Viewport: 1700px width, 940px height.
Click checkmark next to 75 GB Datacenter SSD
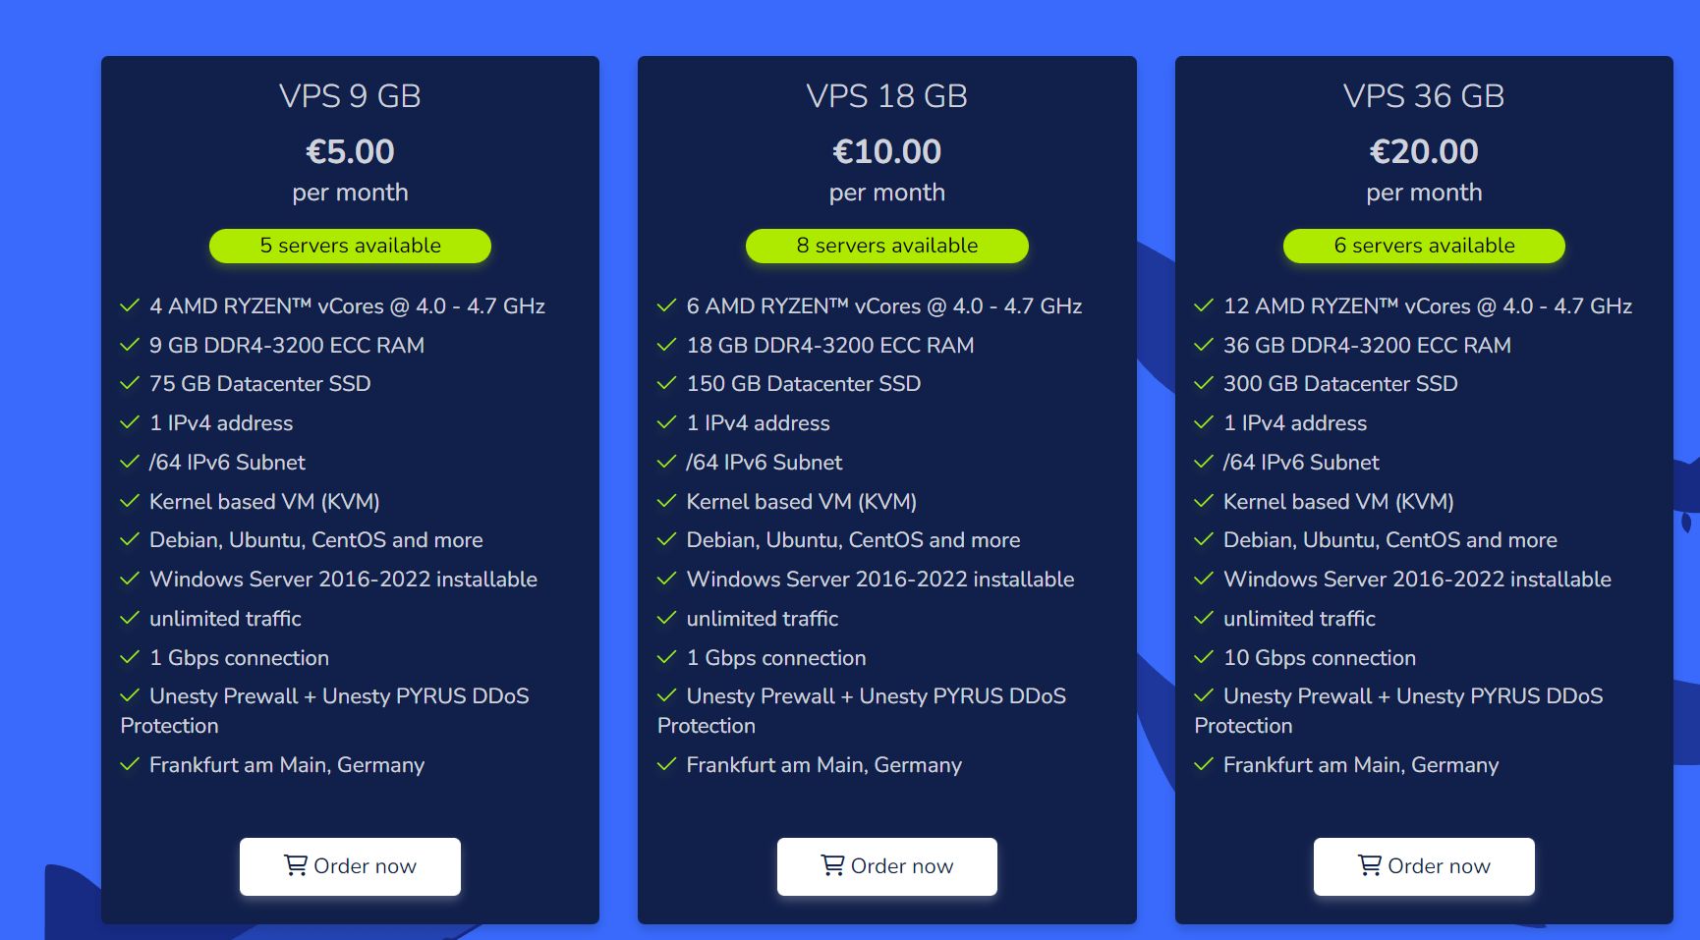click(x=130, y=383)
